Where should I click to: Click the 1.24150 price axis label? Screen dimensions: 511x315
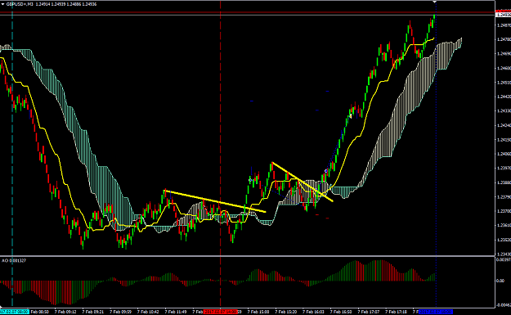(x=504, y=140)
